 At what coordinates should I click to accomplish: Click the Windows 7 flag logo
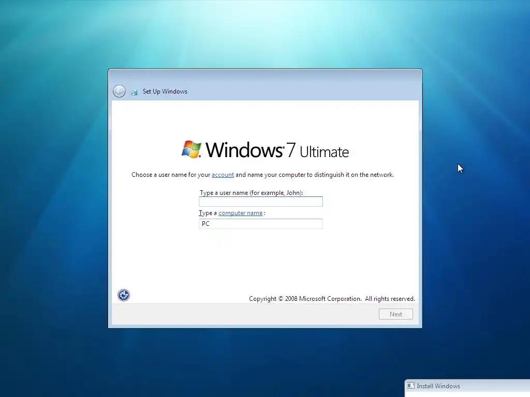pyautogui.click(x=192, y=149)
